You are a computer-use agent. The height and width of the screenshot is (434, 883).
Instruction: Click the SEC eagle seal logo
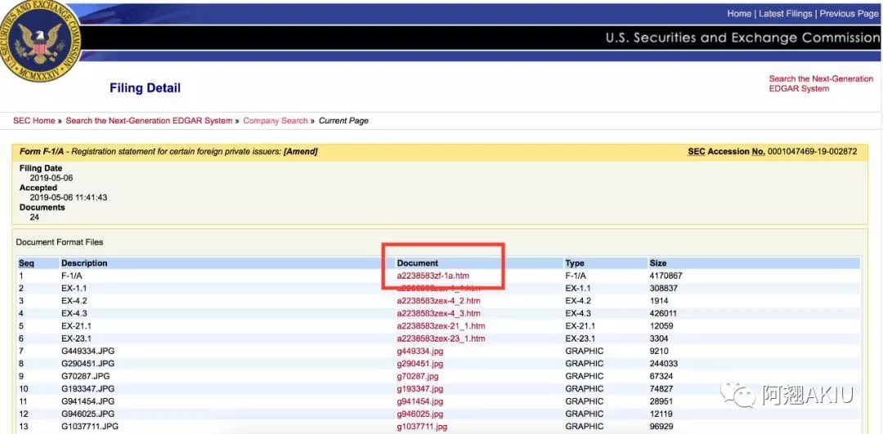pyautogui.click(x=39, y=41)
